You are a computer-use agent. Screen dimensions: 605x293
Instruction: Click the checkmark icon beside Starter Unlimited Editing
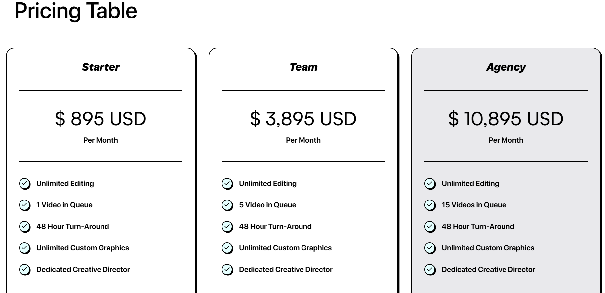coord(25,184)
